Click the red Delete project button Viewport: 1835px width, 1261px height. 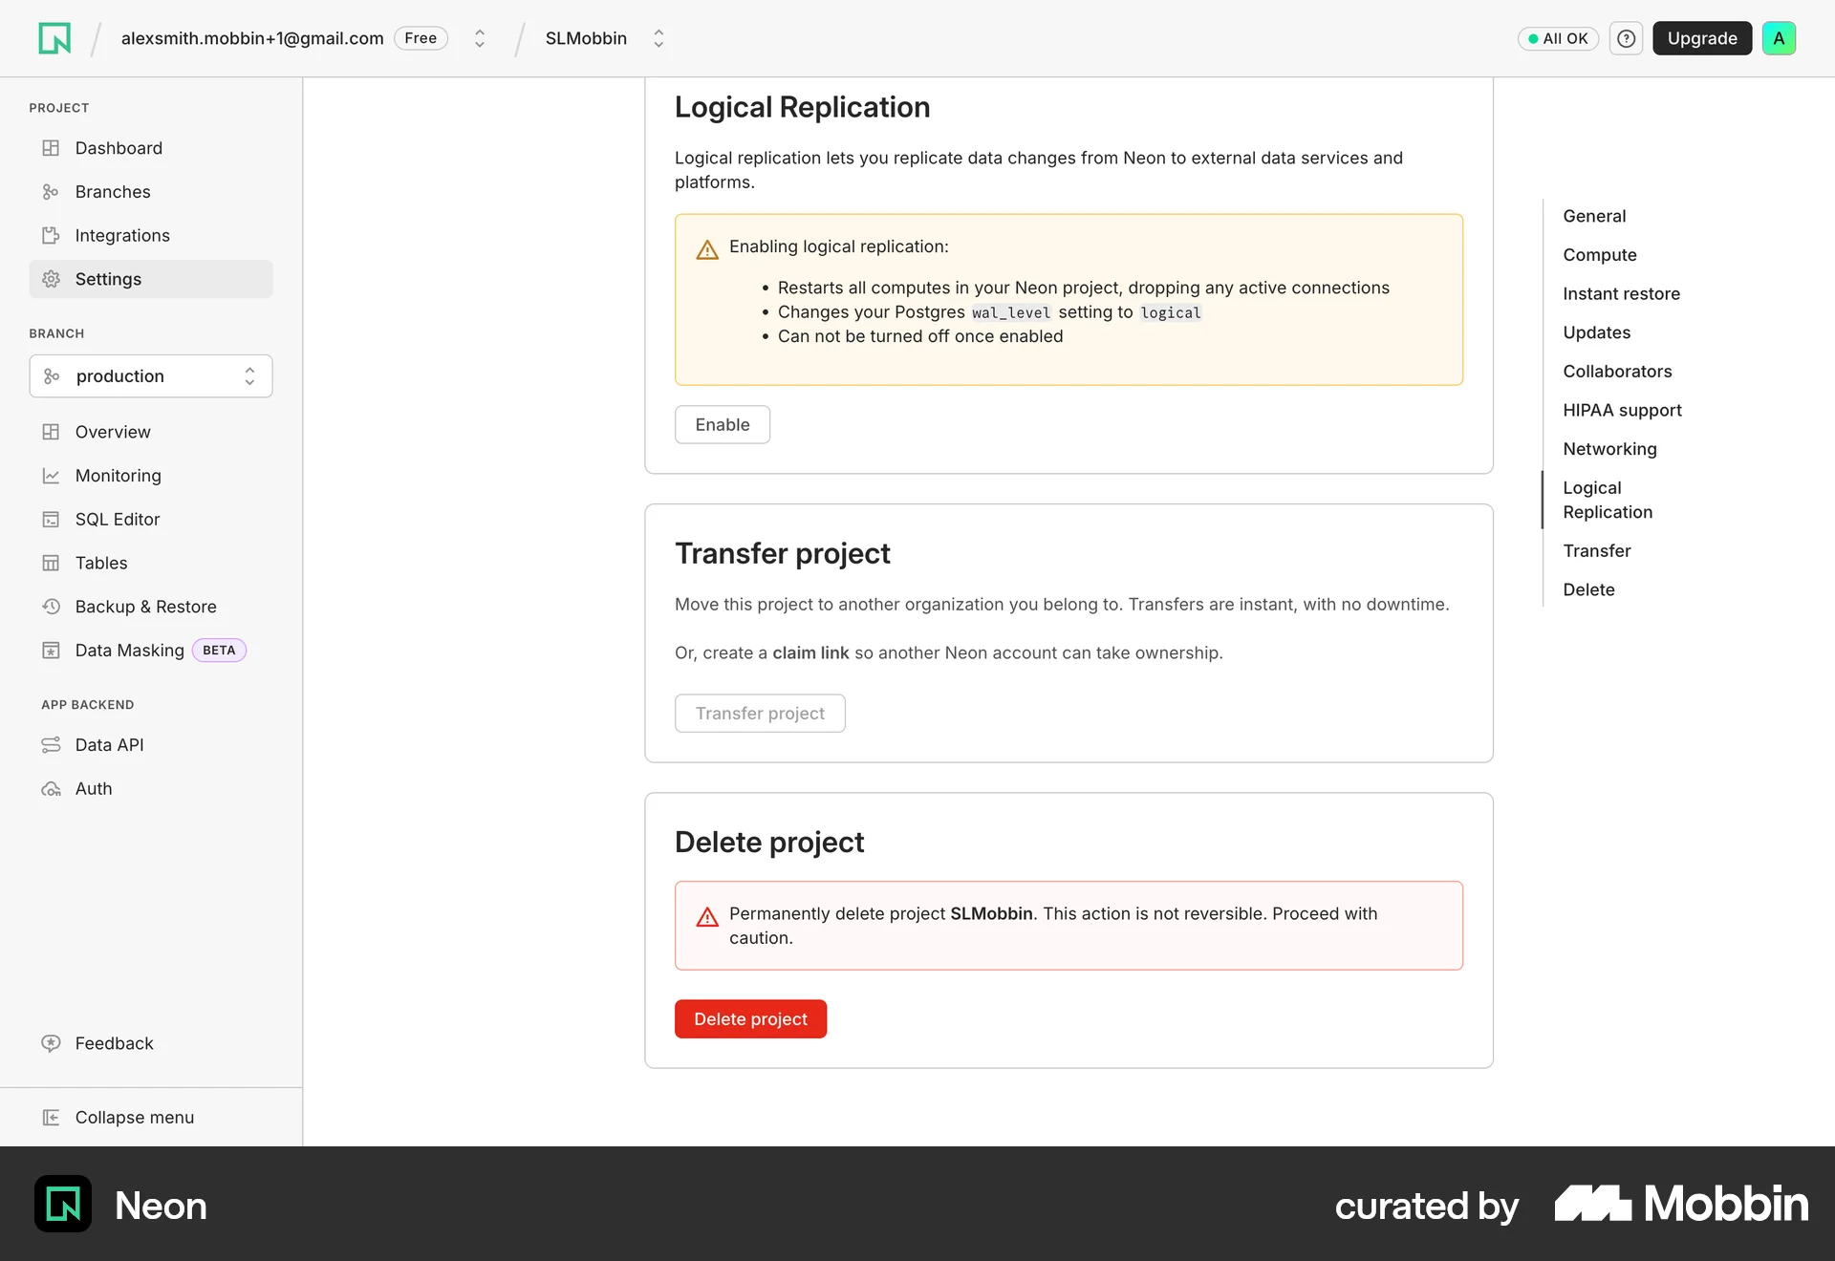coord(750,1019)
